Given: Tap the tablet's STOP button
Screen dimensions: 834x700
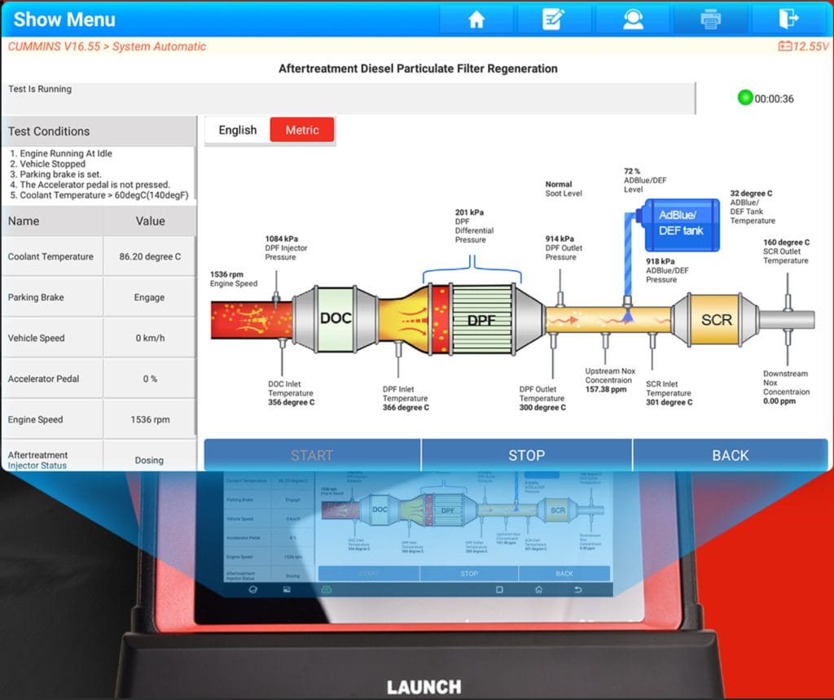Looking at the screenshot, I should 468,574.
